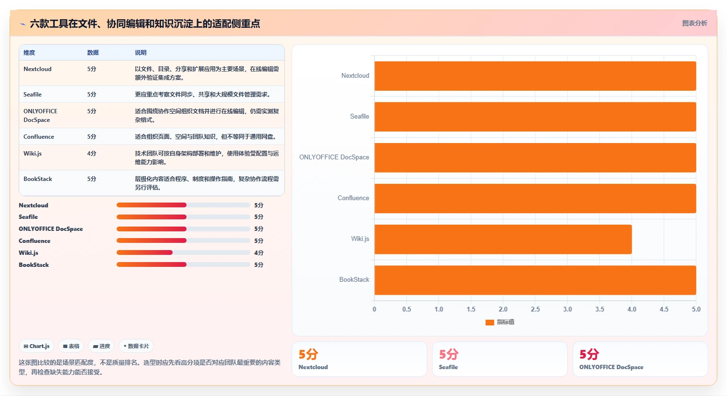The height and width of the screenshot is (396, 727).
Task: Click the 维度 column header
Action: click(29, 53)
